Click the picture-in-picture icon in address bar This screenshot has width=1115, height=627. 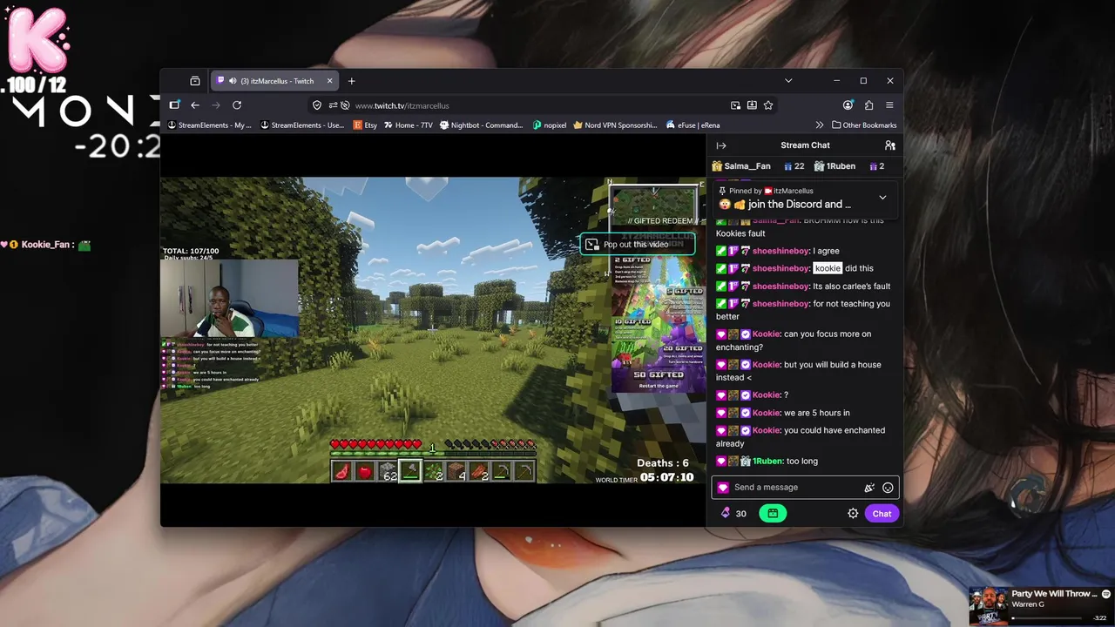[735, 105]
